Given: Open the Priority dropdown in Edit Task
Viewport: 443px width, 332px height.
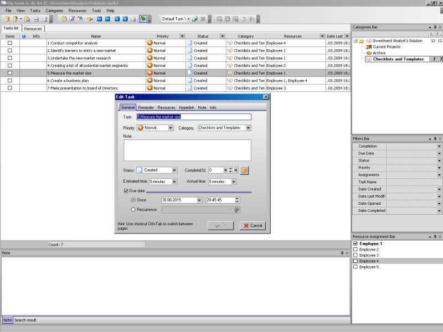Looking at the screenshot, I should (x=169, y=128).
